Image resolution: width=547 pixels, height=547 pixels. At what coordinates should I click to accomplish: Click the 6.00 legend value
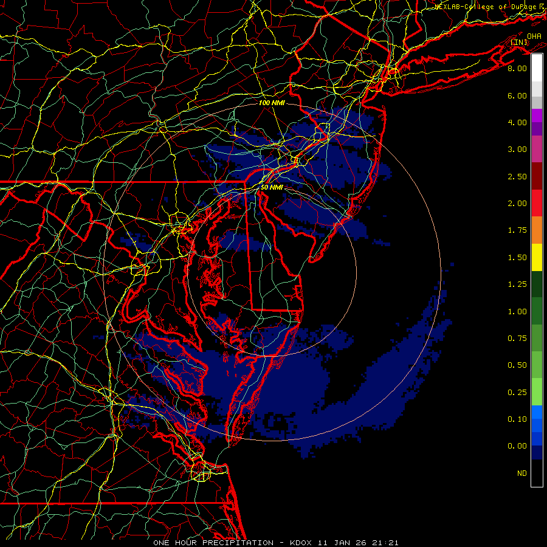tap(517, 95)
